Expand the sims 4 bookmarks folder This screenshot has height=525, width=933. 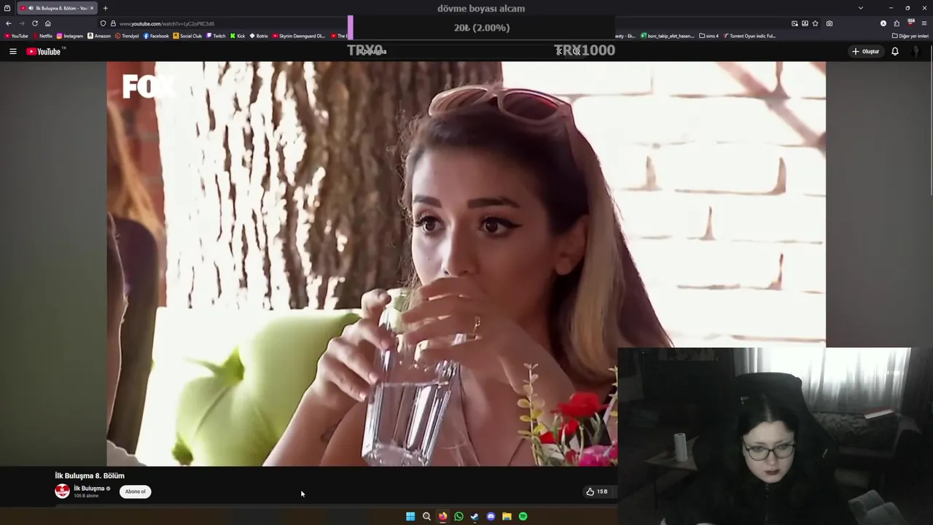[x=708, y=36]
